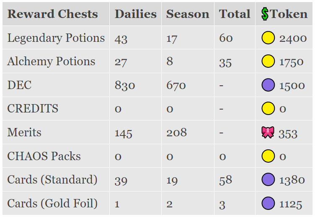The height and width of the screenshot is (217, 315).
Task: Select the Dailies column header
Action: pos(136,14)
